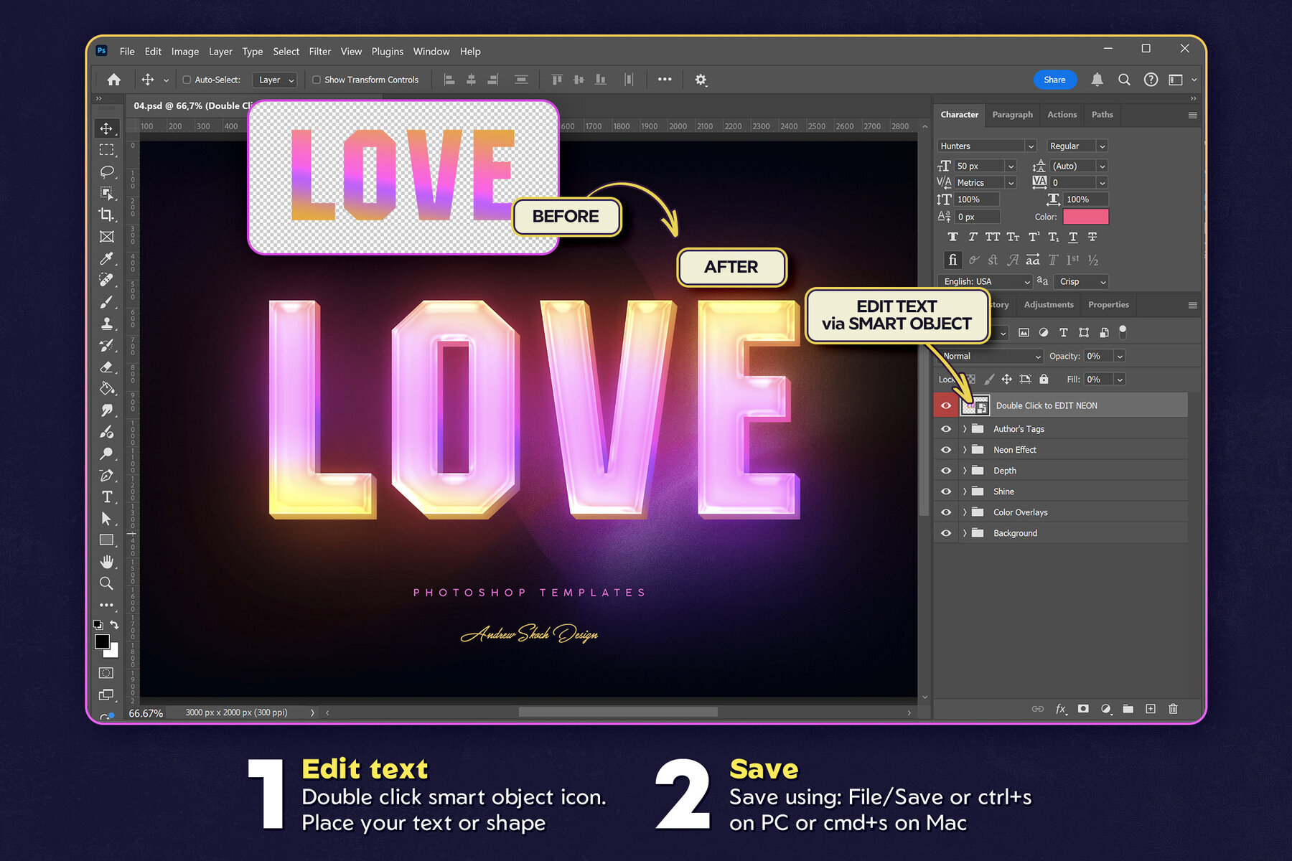Switch to the Paragraph tab
The height and width of the screenshot is (861, 1292).
pyautogui.click(x=1013, y=115)
